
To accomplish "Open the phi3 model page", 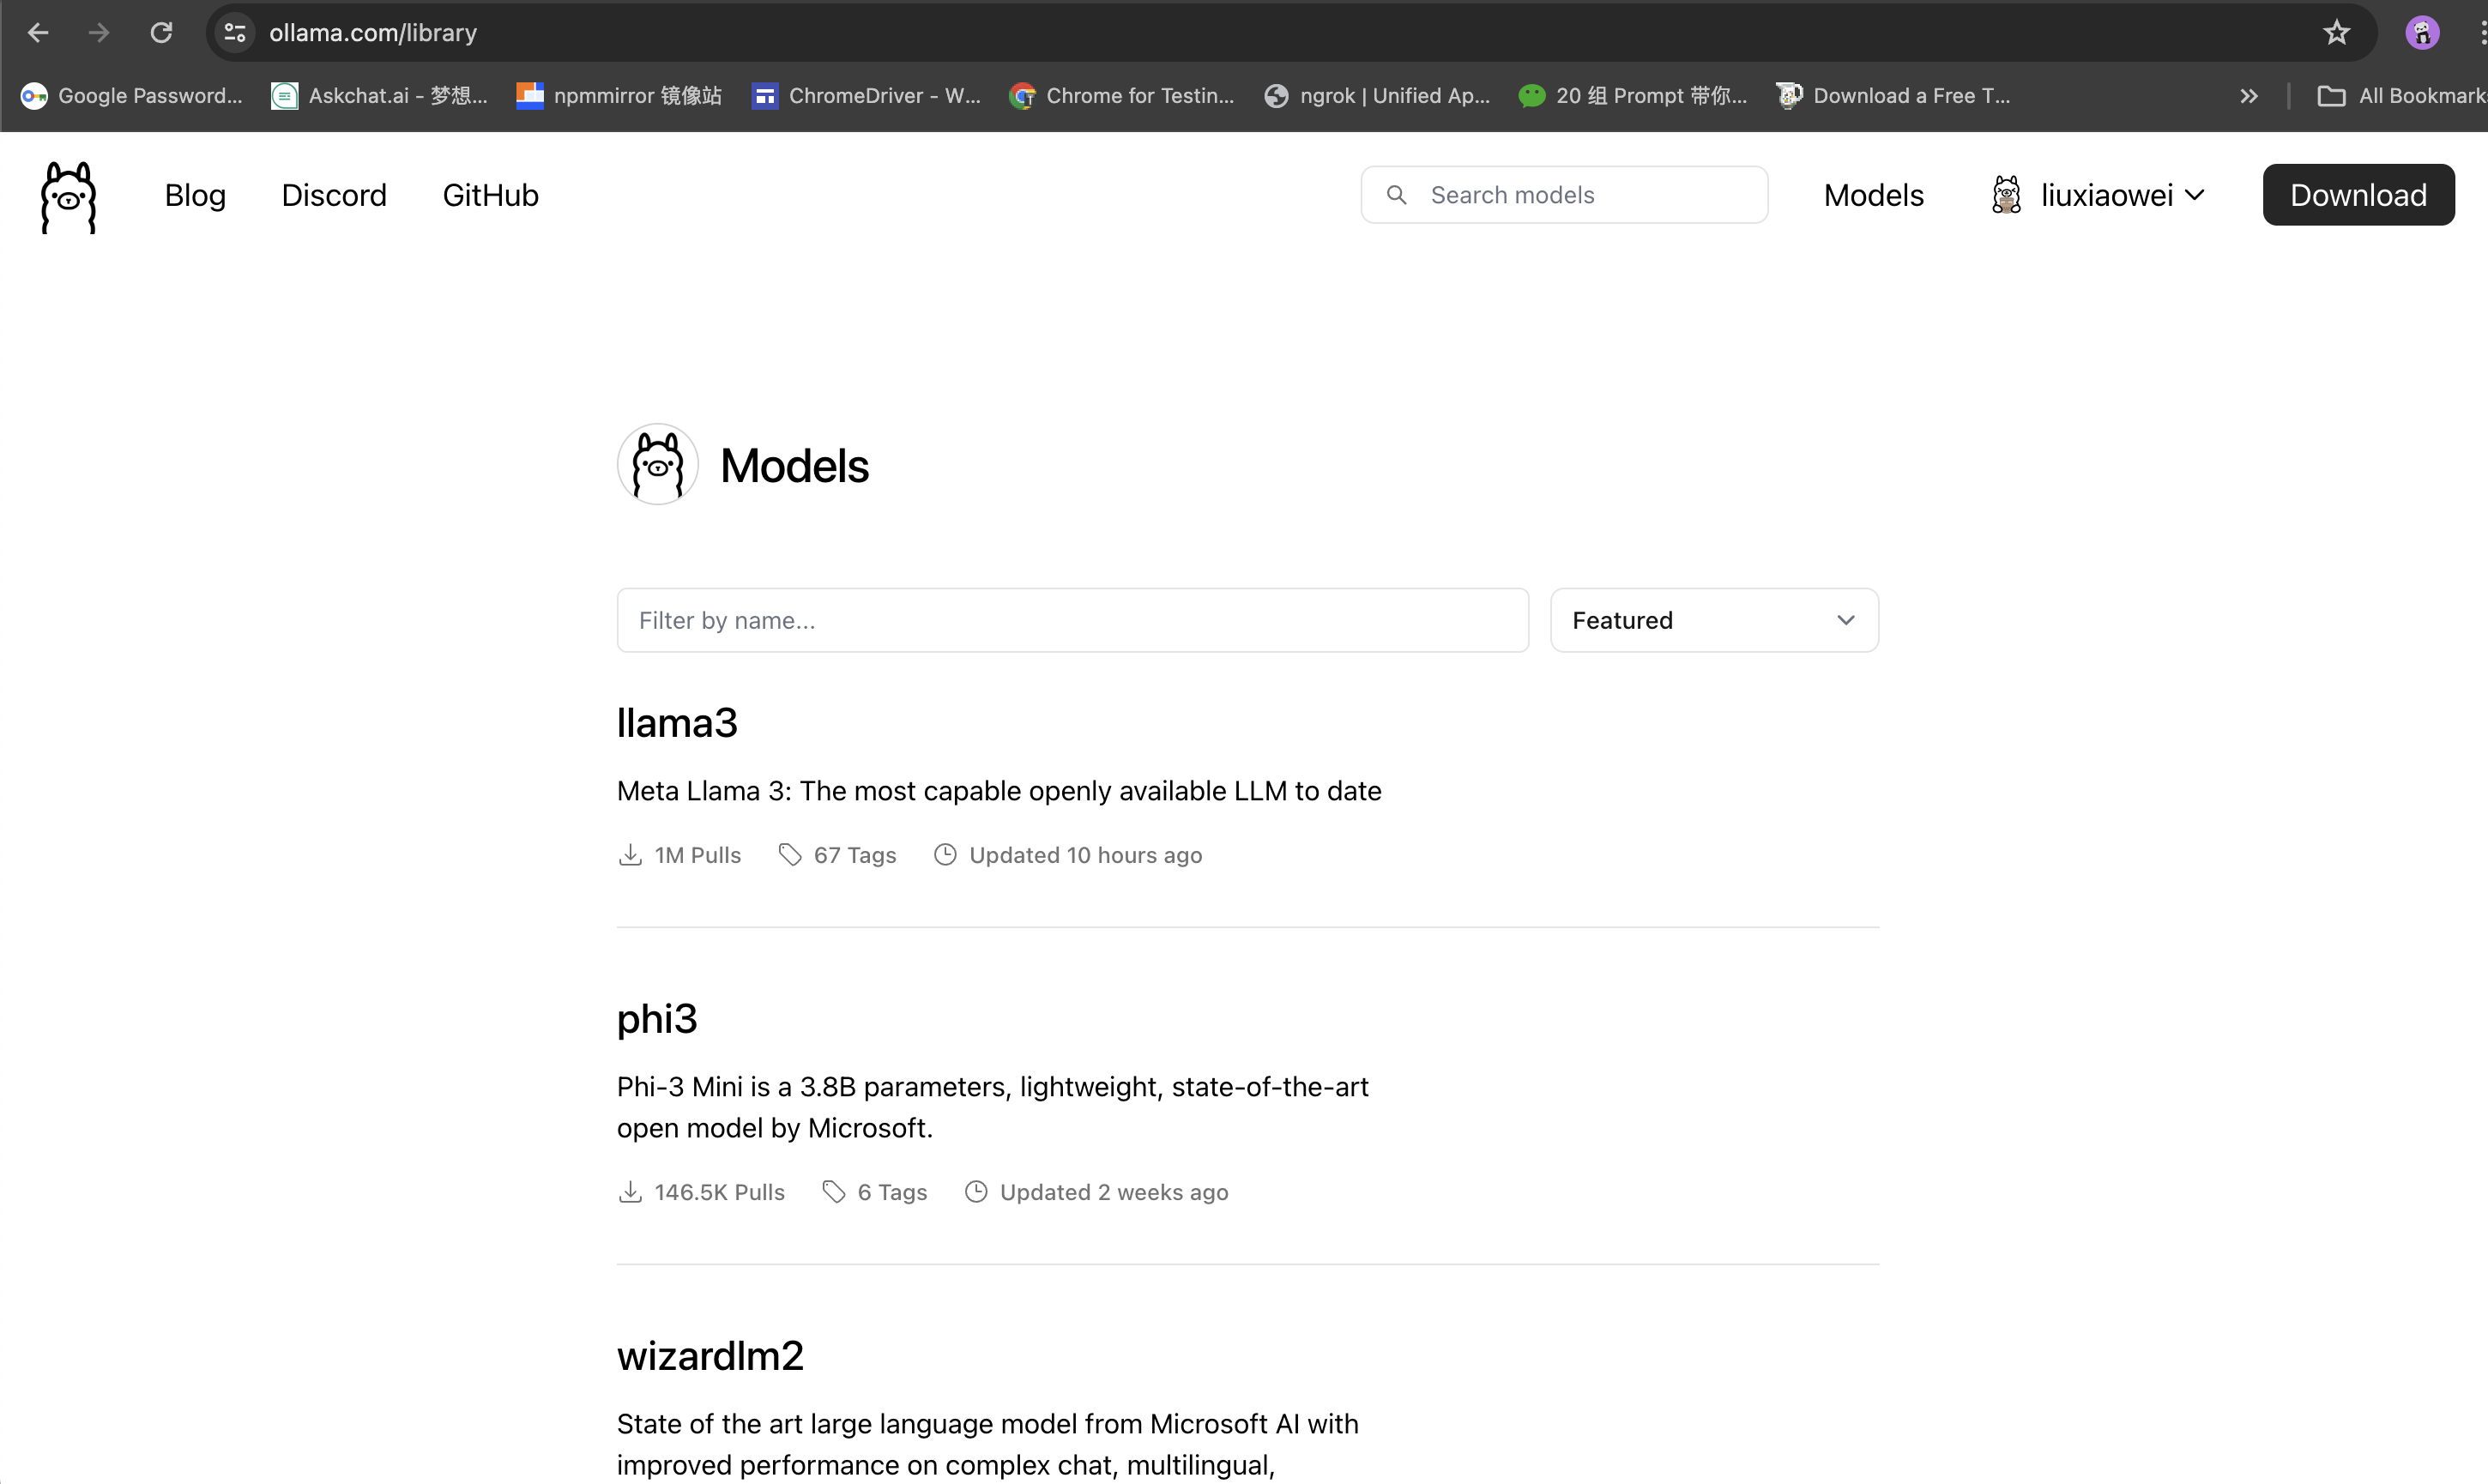I will [657, 1019].
